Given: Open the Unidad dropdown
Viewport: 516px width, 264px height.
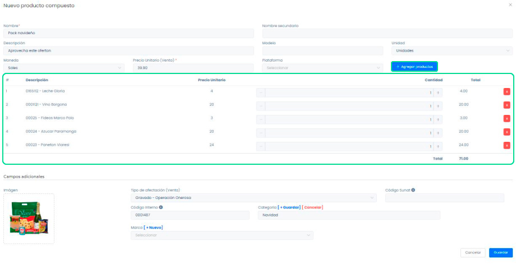Looking at the screenshot, I should click(x=451, y=50).
